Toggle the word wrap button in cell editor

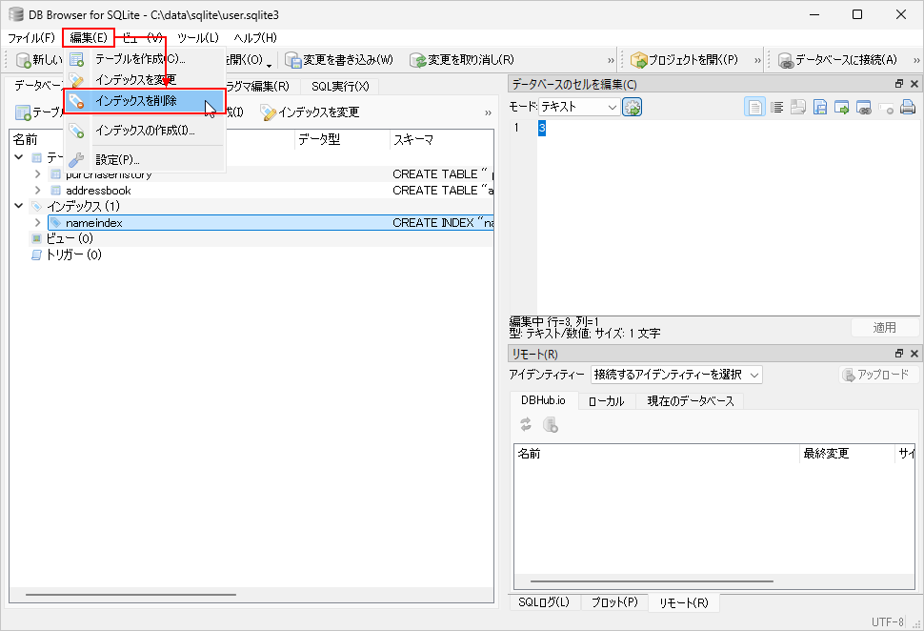[776, 108]
